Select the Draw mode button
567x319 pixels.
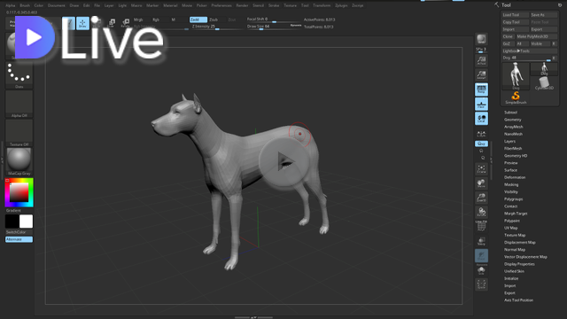[x=82, y=24]
